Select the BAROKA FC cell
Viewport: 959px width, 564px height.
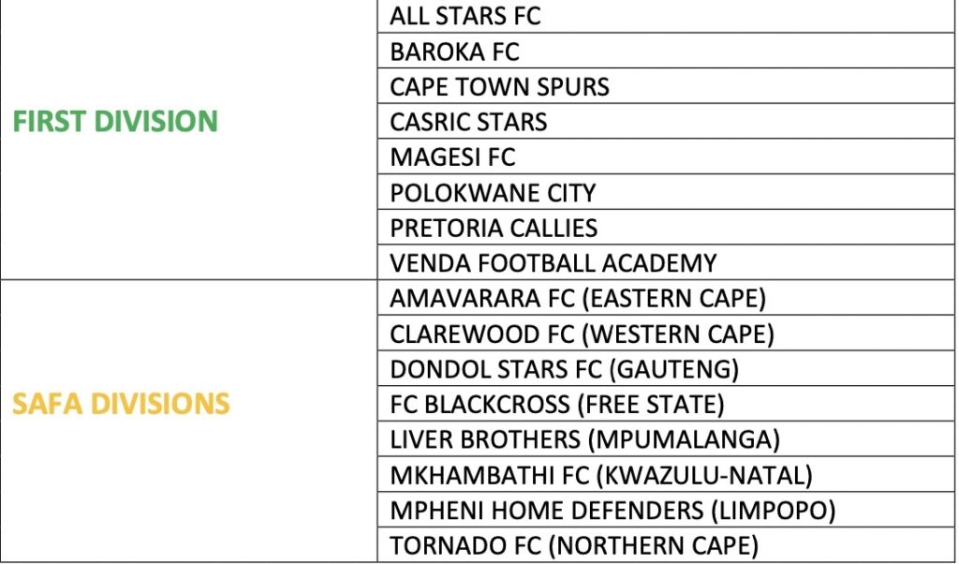[454, 52]
